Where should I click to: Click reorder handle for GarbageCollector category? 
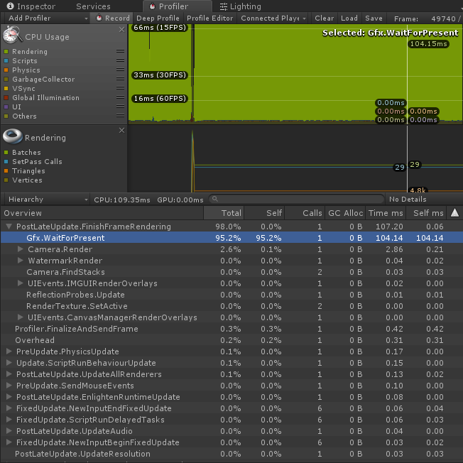tap(120, 79)
